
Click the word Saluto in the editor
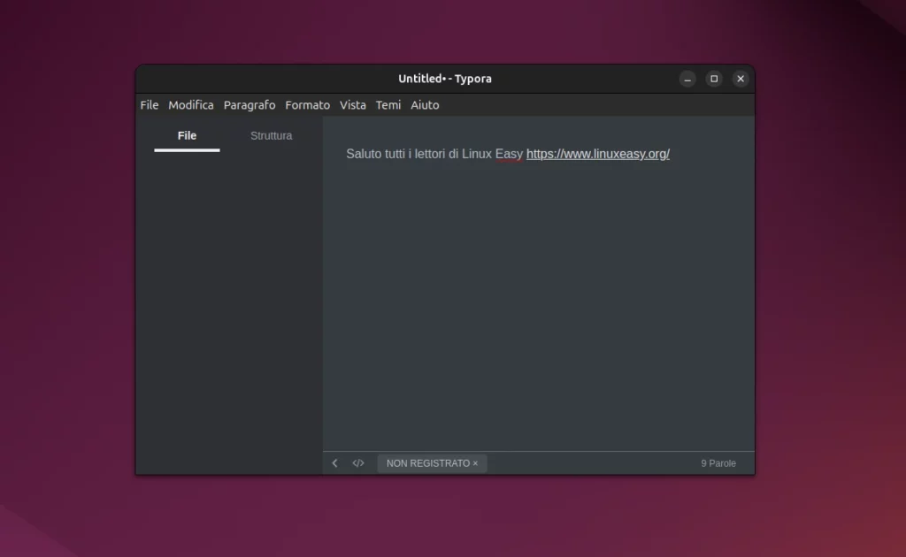364,154
